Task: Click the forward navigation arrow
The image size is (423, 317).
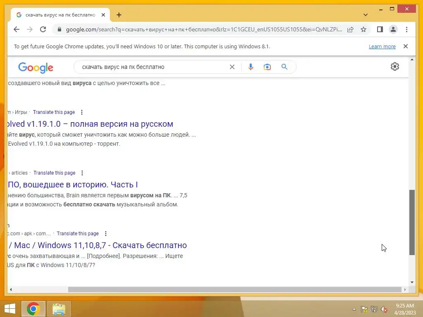Action: [30, 29]
